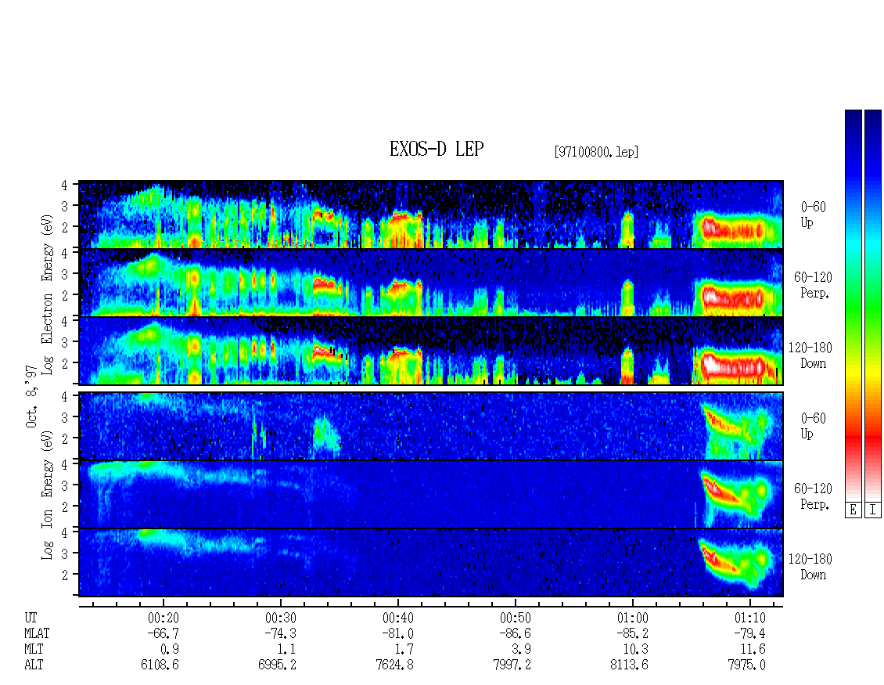Click the ALT value 7975.0
884x685 pixels.
click(x=746, y=665)
